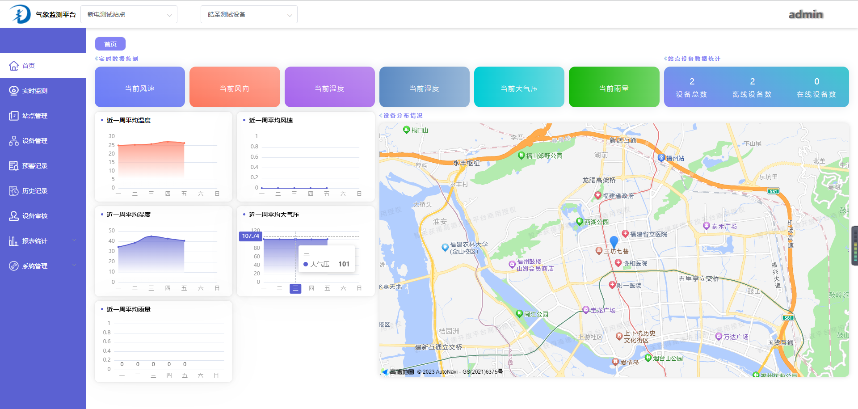Click the 福建省立医院 map icon

[x=625, y=234]
